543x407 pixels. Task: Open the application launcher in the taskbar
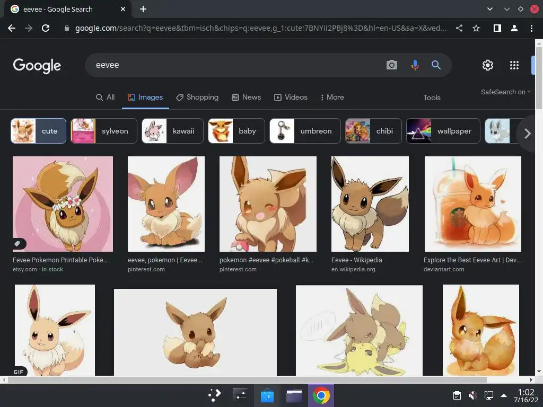coord(215,395)
